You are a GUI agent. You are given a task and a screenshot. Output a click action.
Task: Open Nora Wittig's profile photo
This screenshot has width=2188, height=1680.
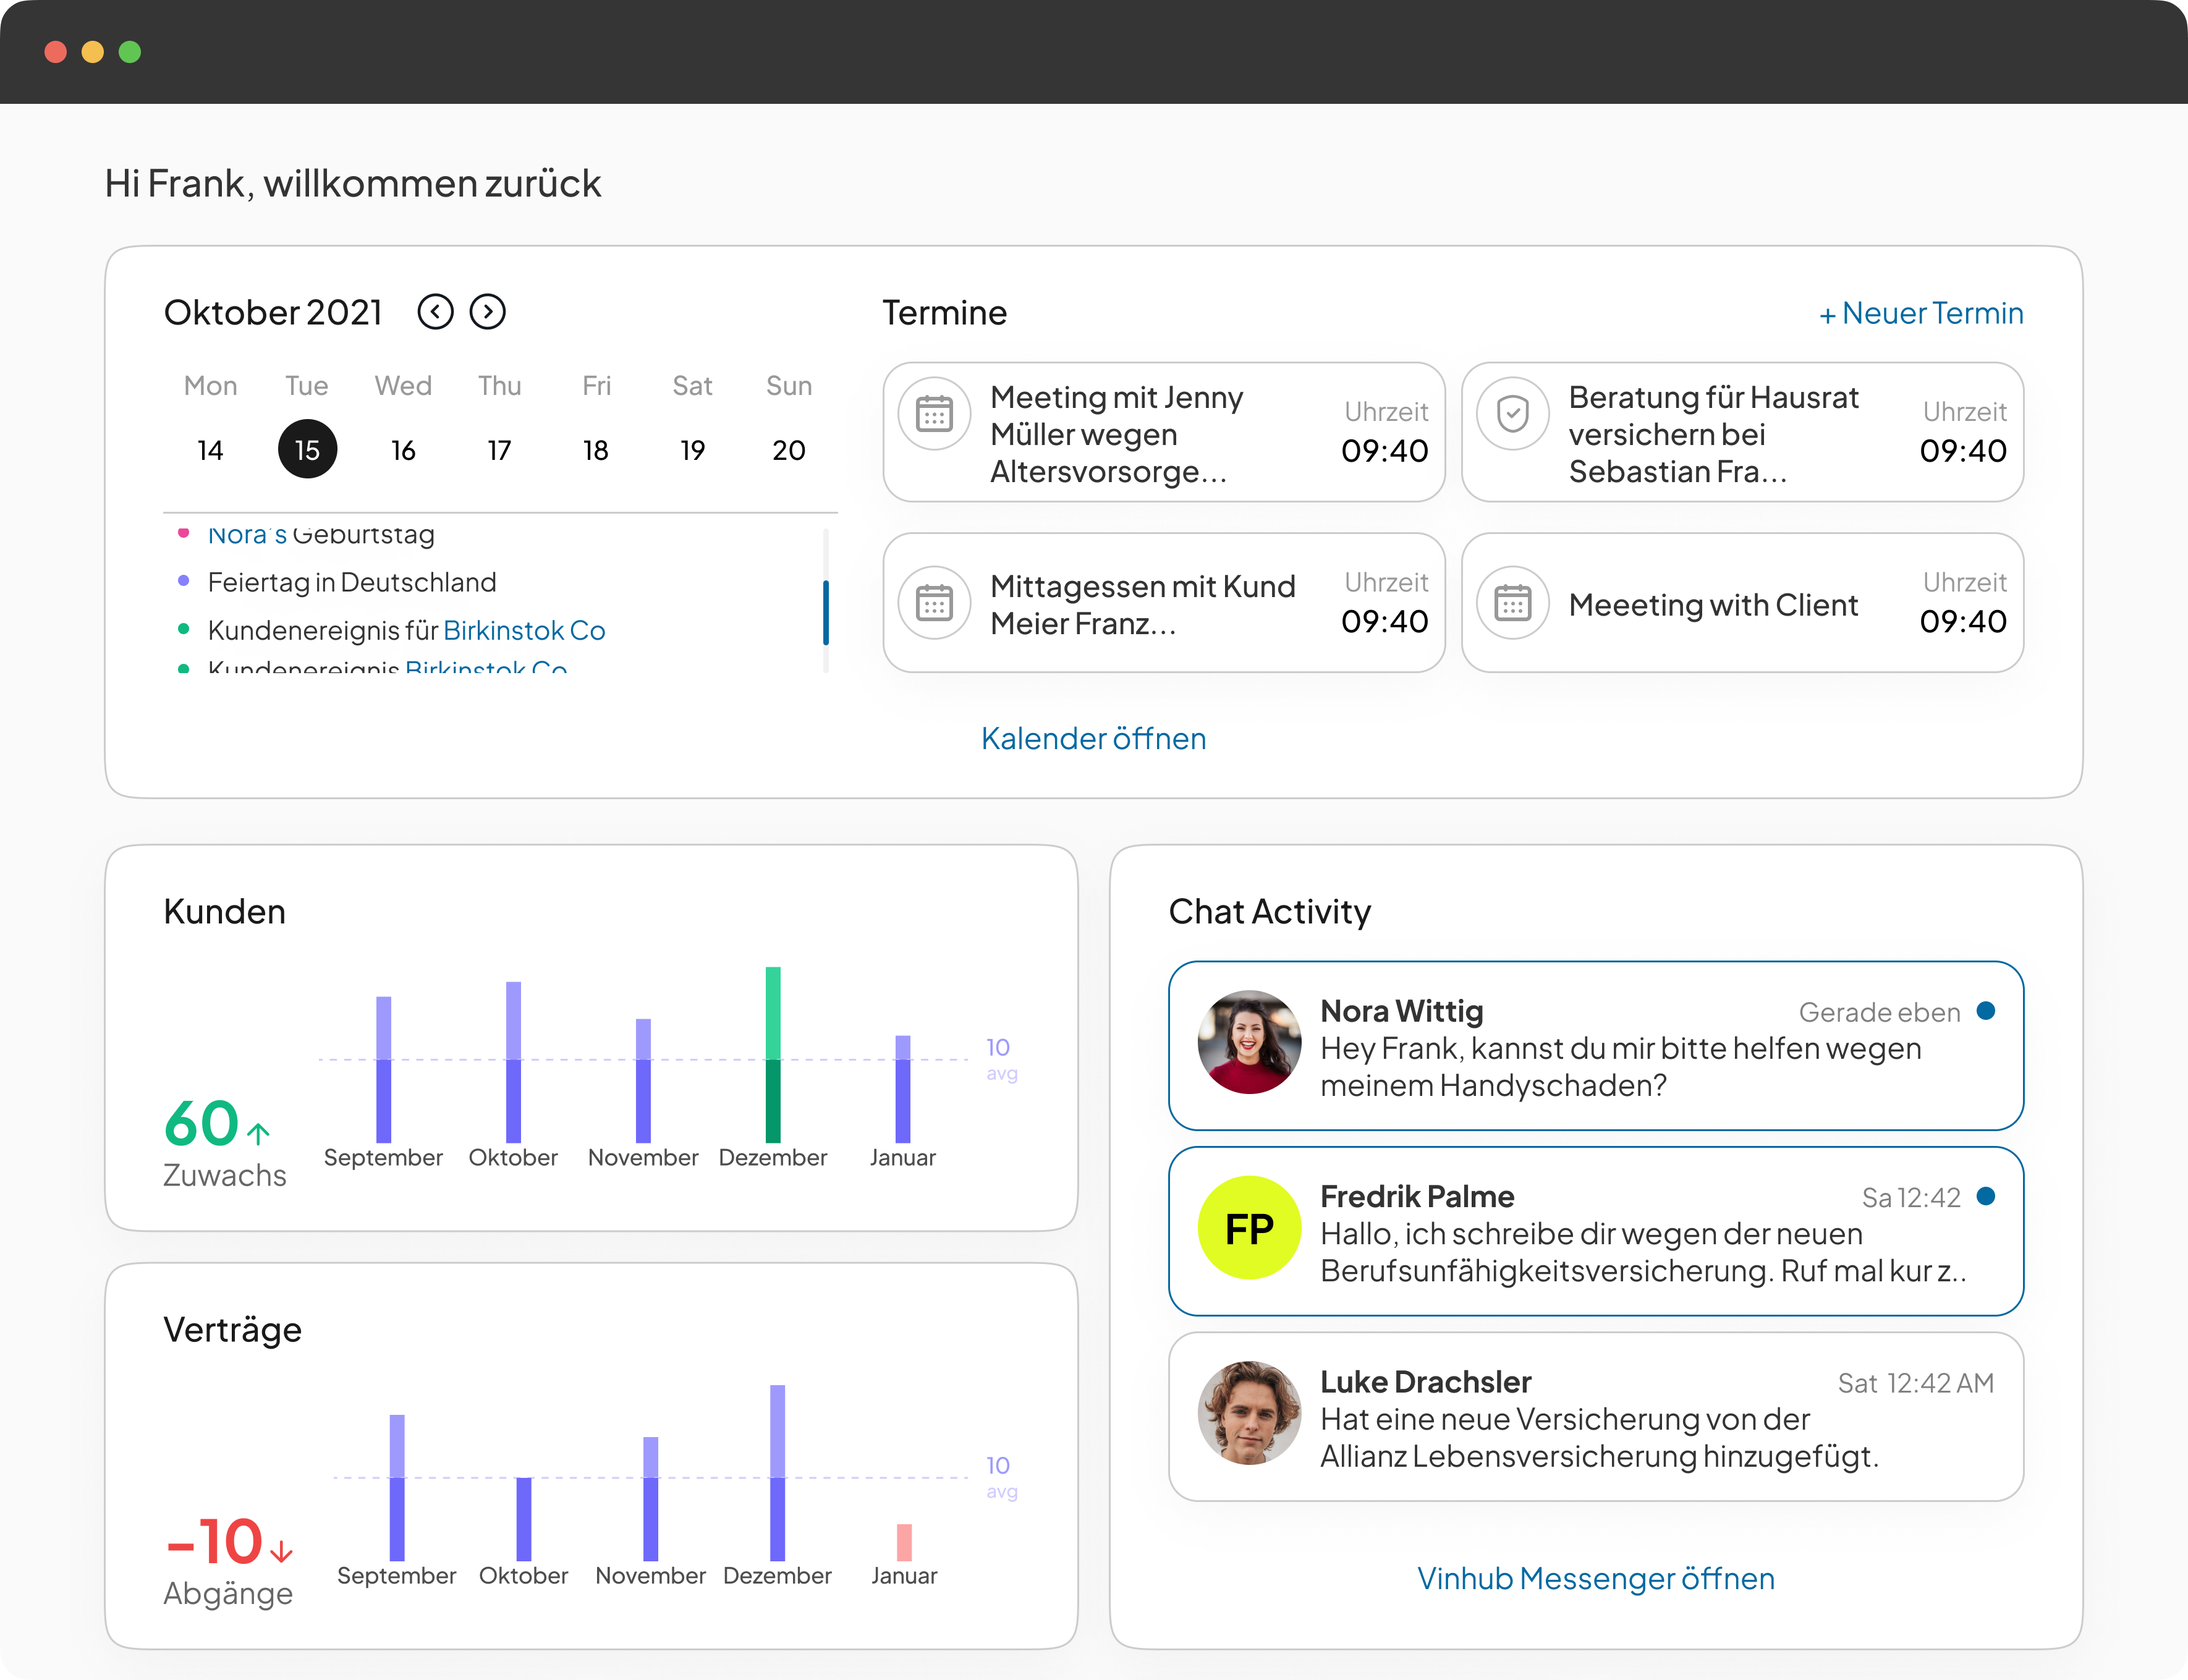click(x=1249, y=1042)
